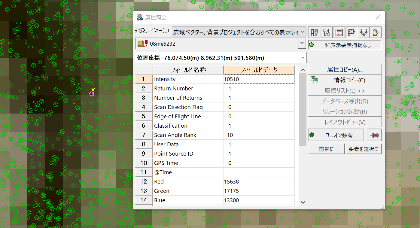Screen dimensions: 420x228
Task: Click the 前景に button
Action: [326, 149]
